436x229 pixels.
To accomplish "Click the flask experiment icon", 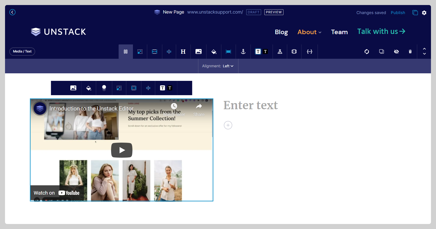I will 280,51.
